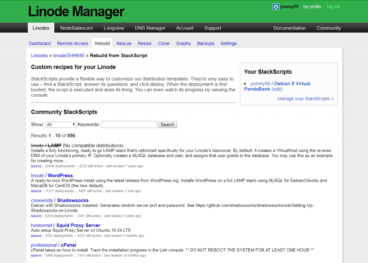Select the Linodes main tab

point(41,28)
